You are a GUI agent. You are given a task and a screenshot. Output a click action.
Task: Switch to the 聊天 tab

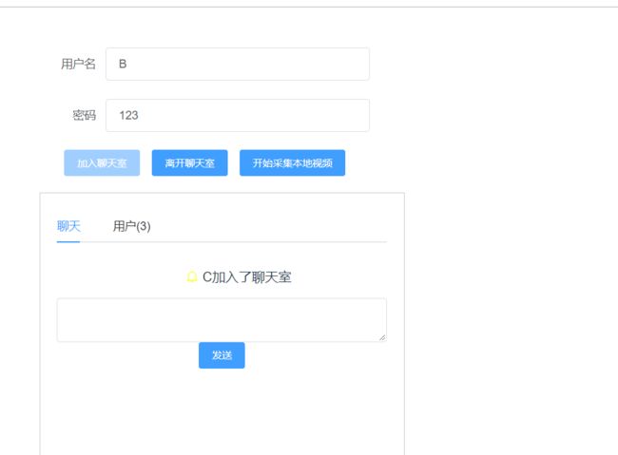point(68,226)
